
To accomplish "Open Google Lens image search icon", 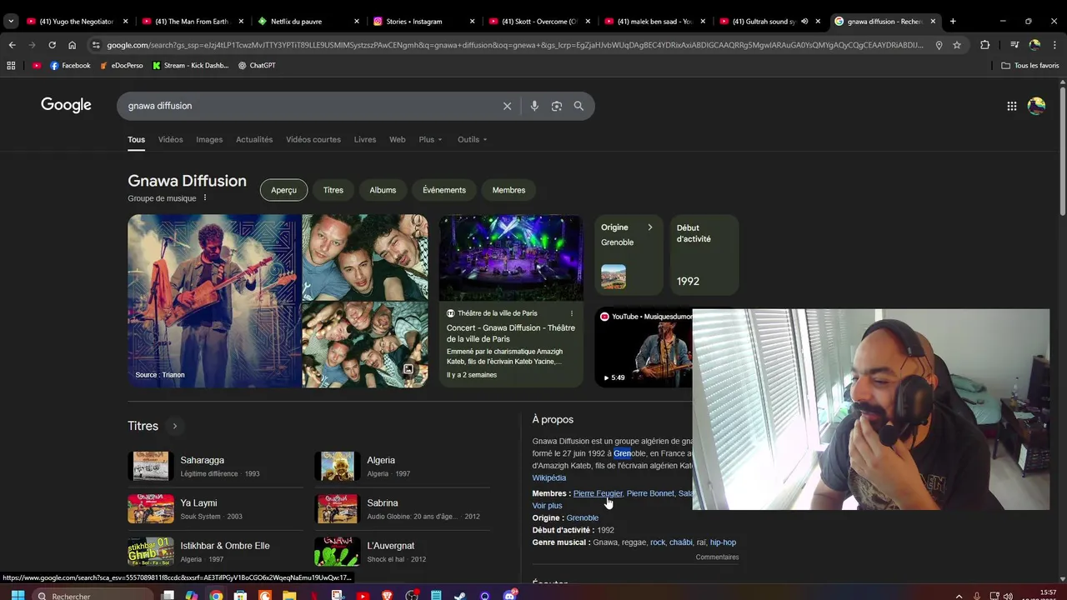I will click(557, 106).
